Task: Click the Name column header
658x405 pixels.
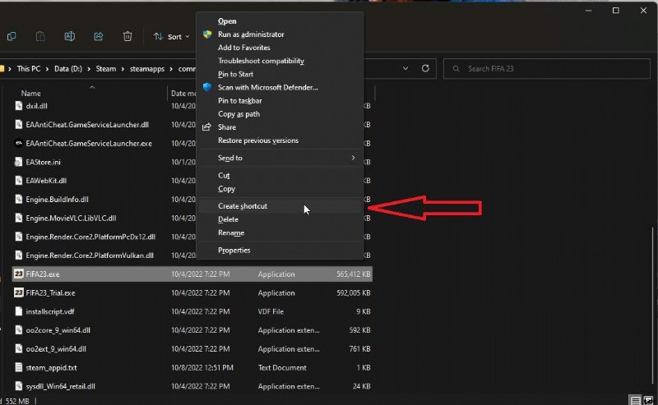Action: point(31,94)
